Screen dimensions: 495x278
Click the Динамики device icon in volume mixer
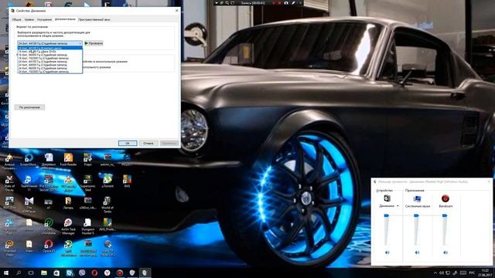387,198
